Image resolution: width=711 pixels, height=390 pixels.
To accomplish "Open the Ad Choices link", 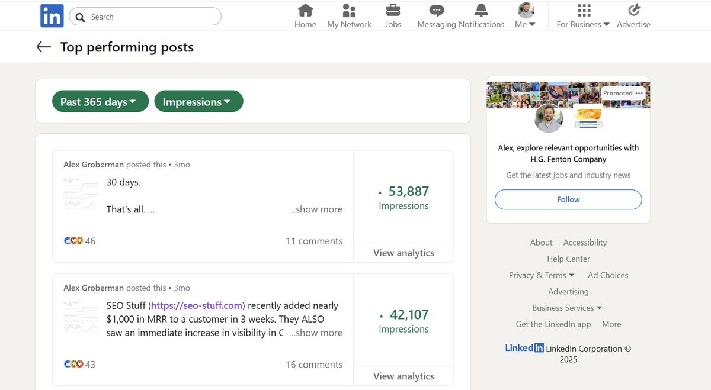I will pyautogui.click(x=608, y=275).
